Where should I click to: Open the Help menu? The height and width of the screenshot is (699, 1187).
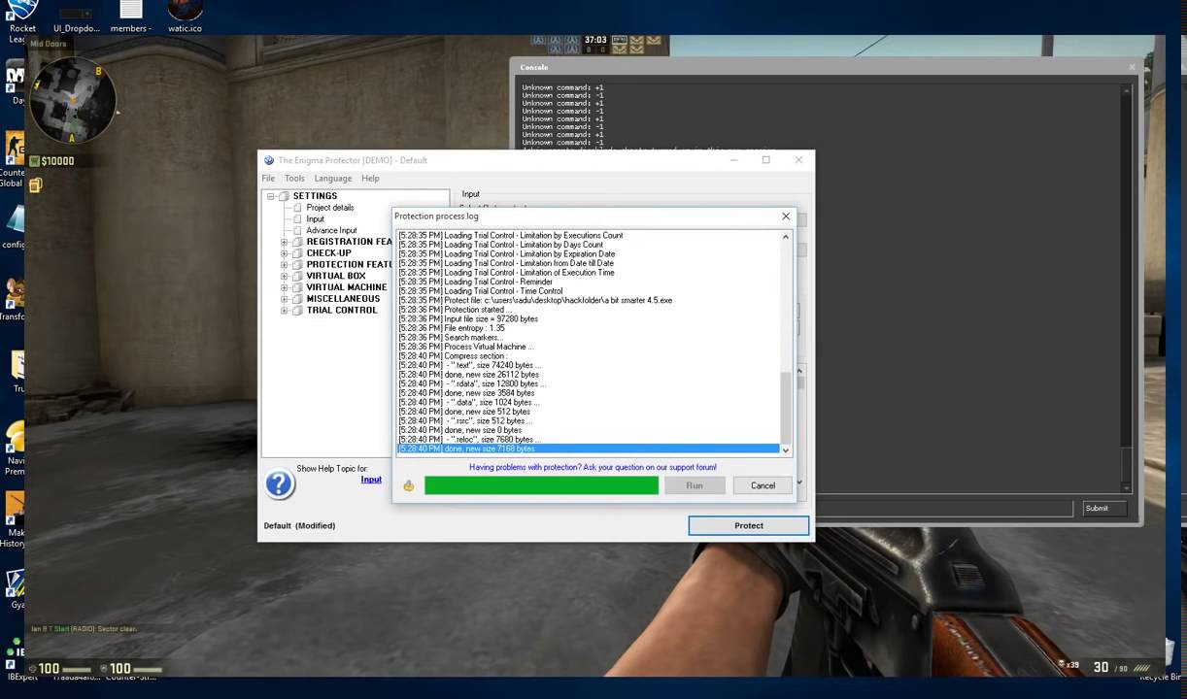pos(370,179)
